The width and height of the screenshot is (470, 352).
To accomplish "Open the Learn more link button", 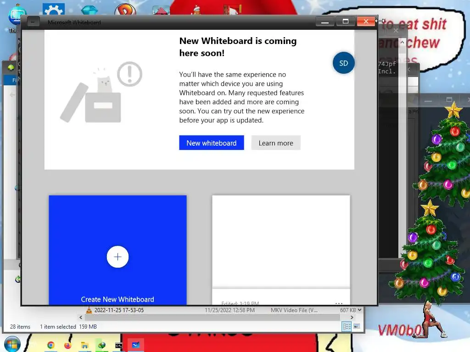I will click(276, 143).
